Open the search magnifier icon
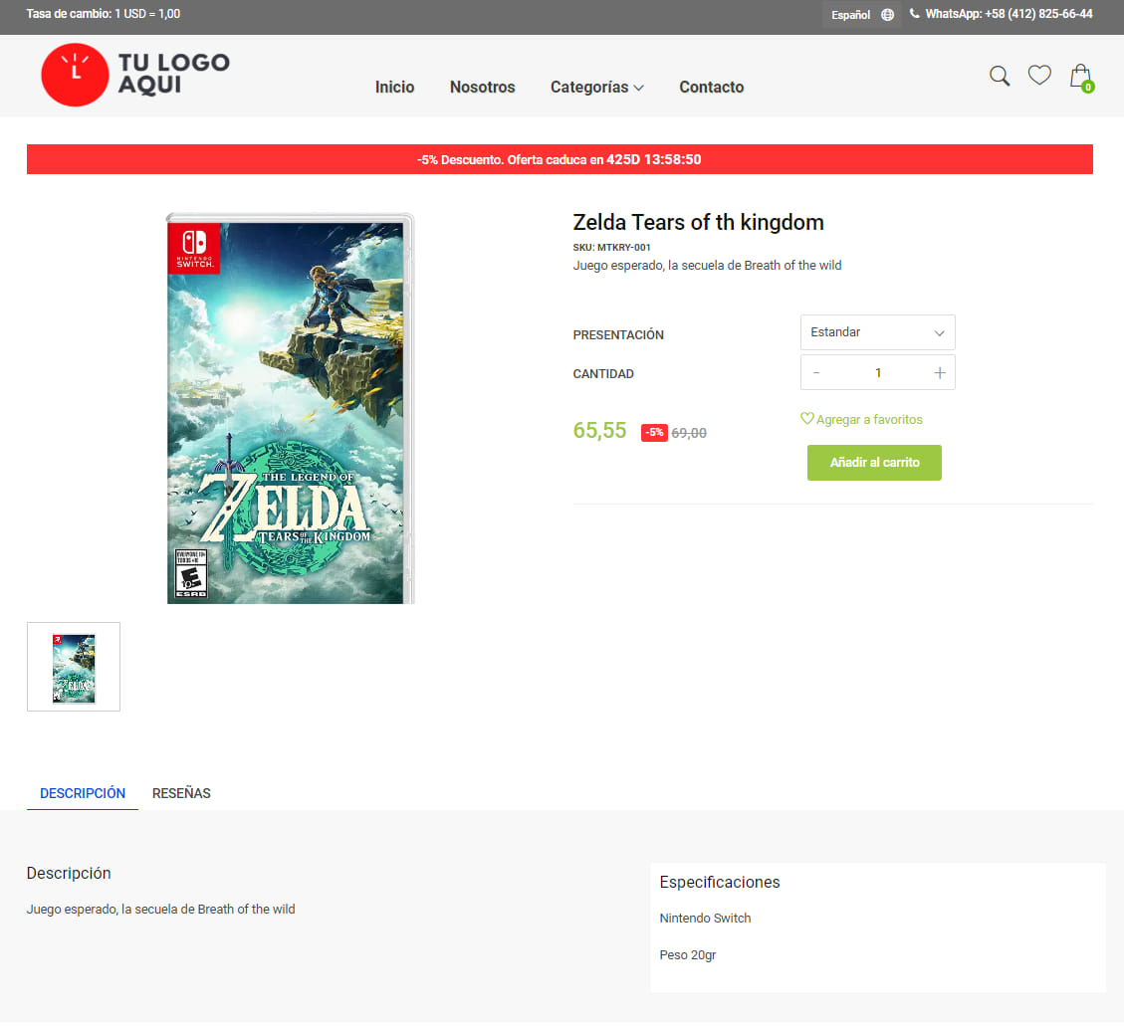 click(1000, 76)
